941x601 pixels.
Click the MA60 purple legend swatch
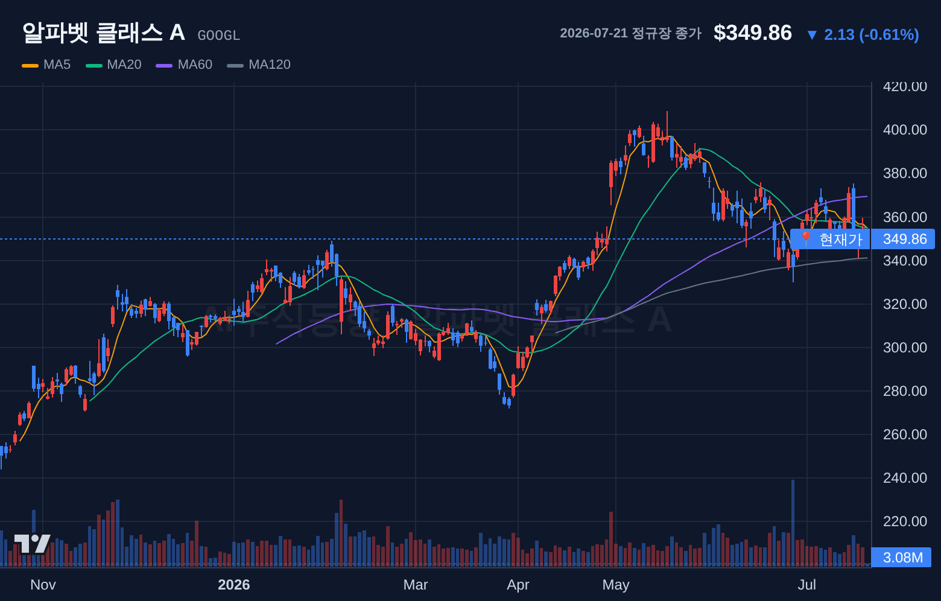click(x=164, y=65)
